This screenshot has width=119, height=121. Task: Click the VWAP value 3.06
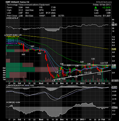pyautogui.click(x=53, y=16)
